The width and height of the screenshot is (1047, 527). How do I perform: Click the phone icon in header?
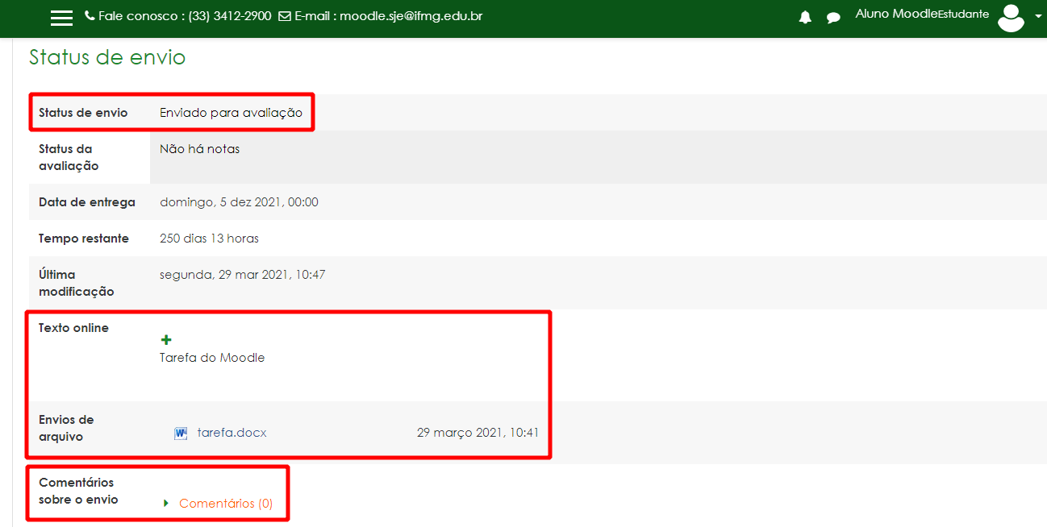click(90, 16)
